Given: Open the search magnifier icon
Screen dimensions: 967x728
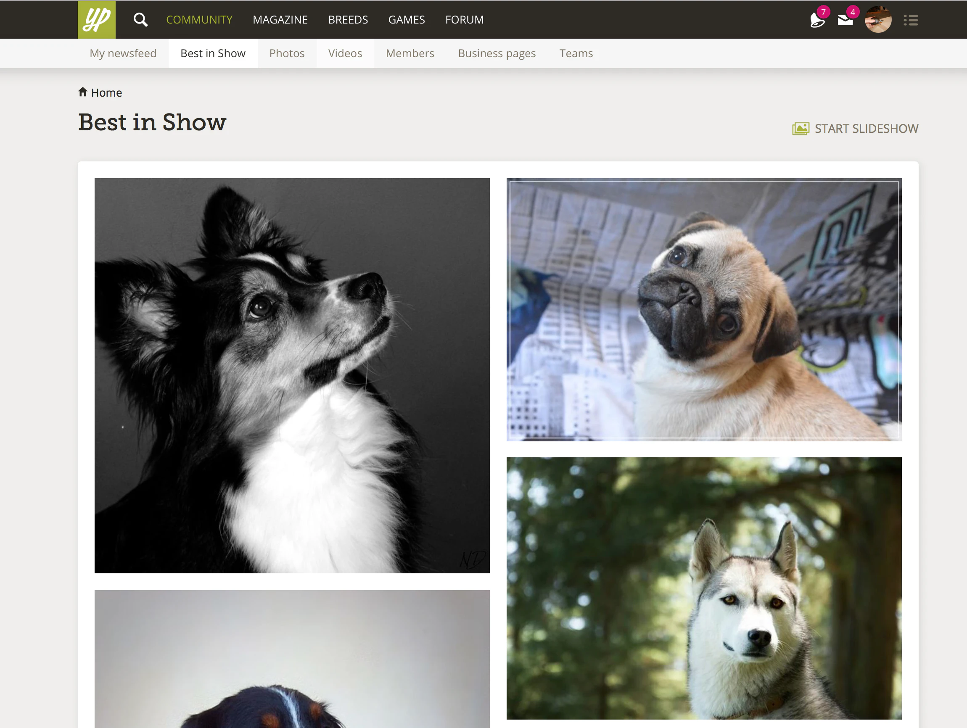Looking at the screenshot, I should [140, 20].
